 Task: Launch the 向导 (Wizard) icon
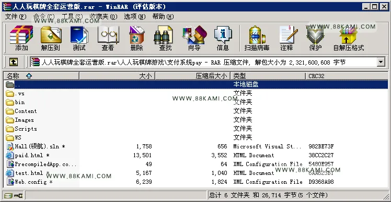click(194, 38)
